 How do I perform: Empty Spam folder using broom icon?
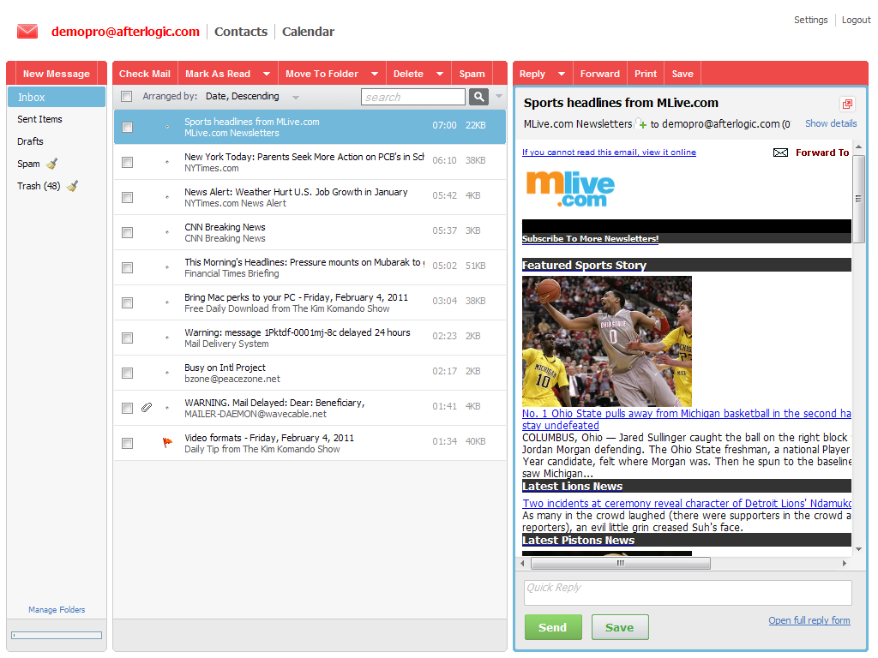(51, 164)
